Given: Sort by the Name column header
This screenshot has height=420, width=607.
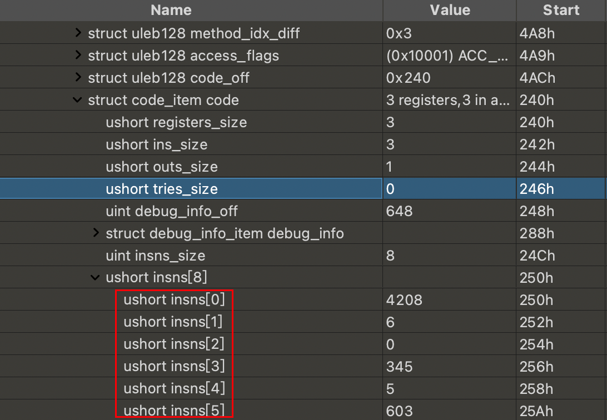Looking at the screenshot, I should point(171,10).
